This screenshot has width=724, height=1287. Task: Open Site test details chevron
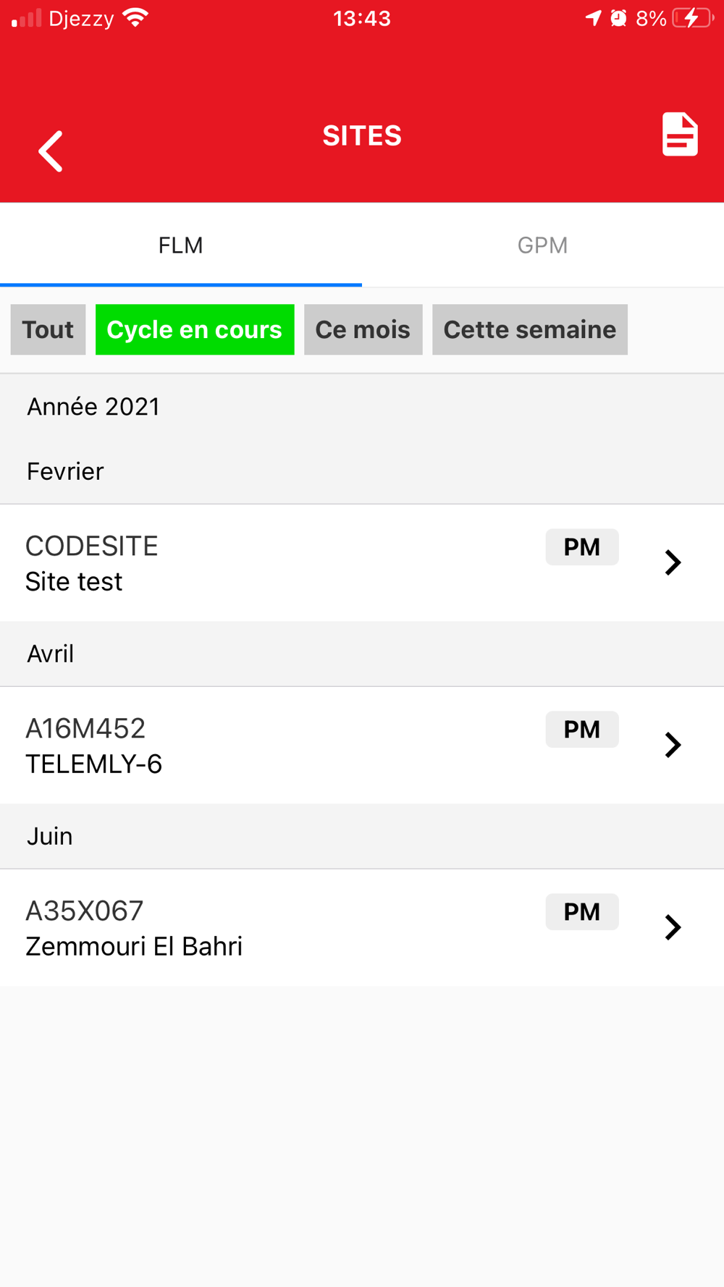pos(673,562)
